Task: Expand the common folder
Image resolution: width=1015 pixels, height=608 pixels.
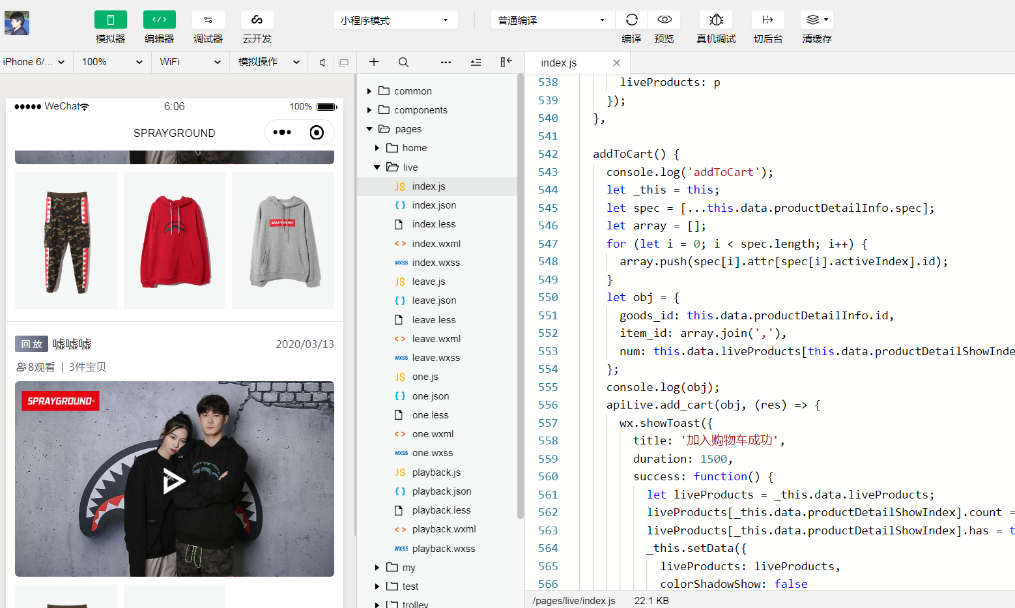Action: point(412,91)
